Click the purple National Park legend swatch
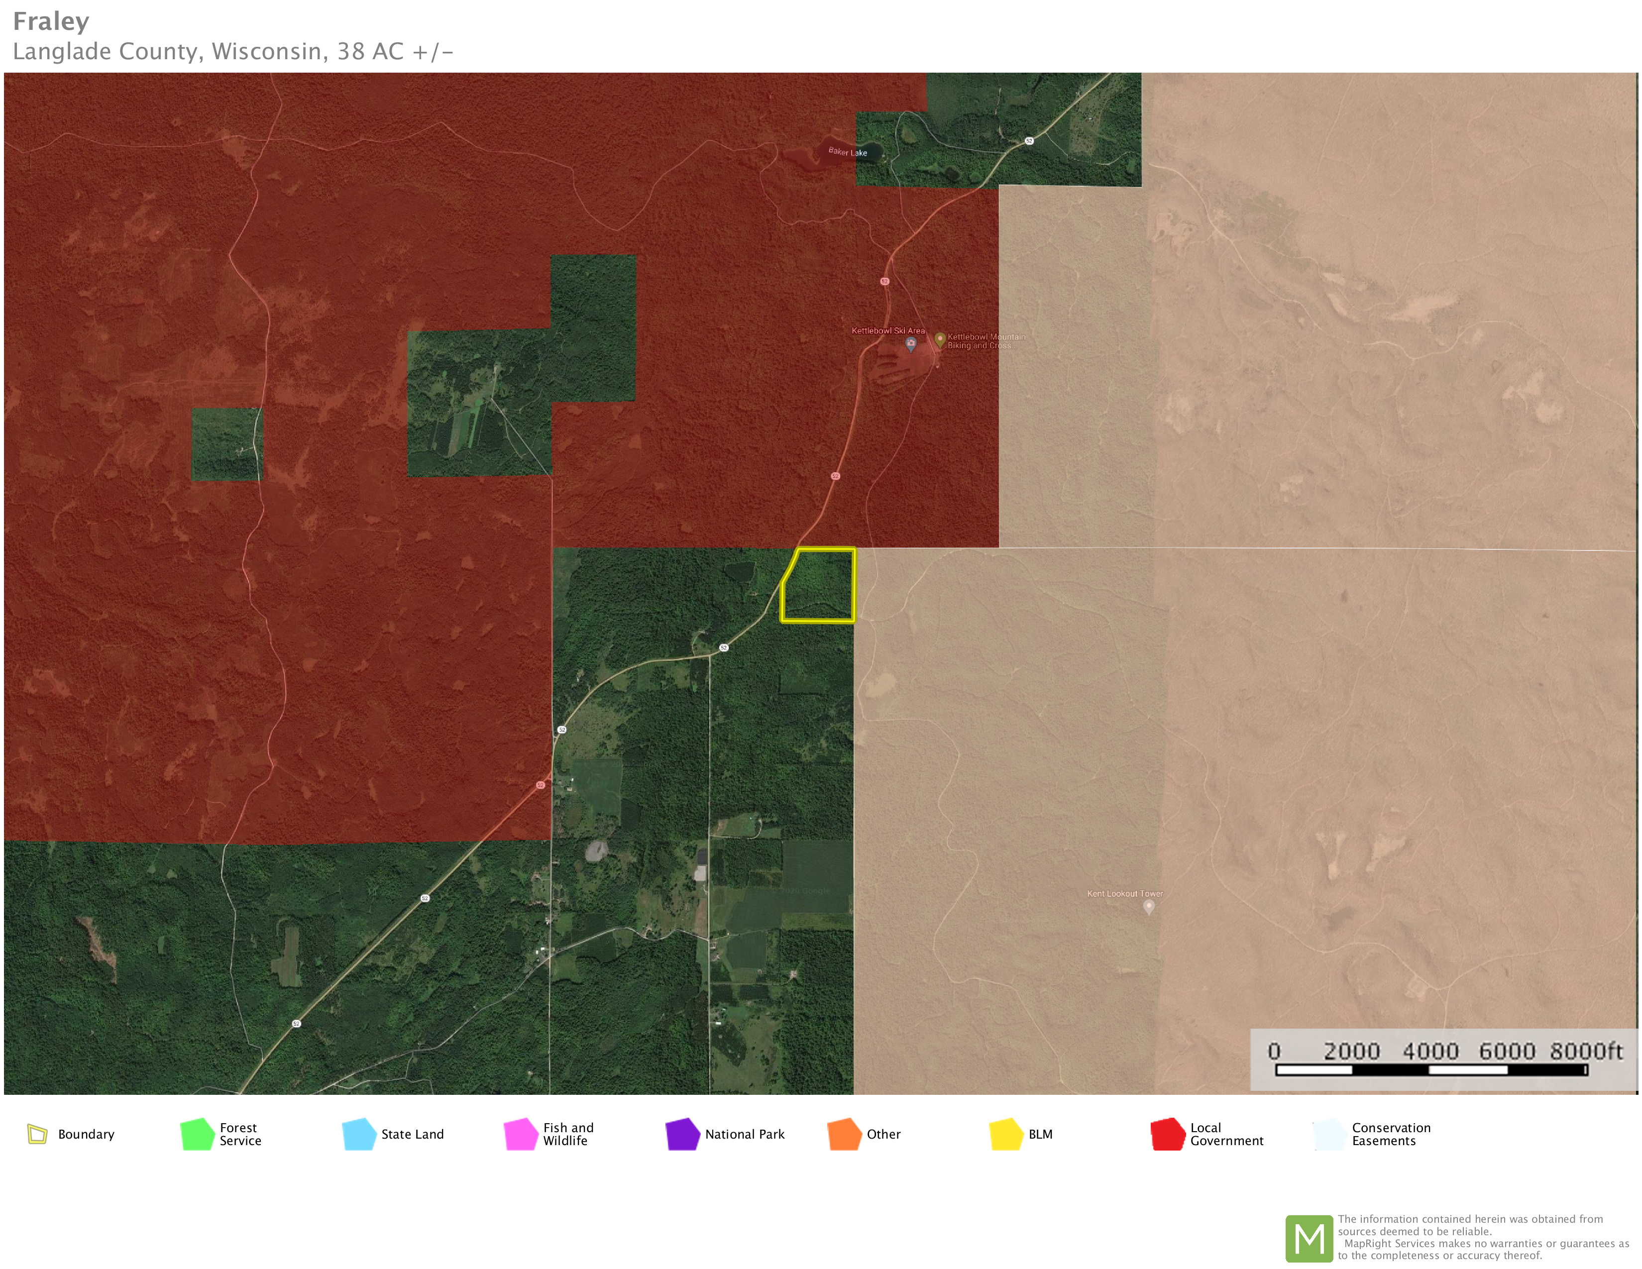 (683, 1135)
